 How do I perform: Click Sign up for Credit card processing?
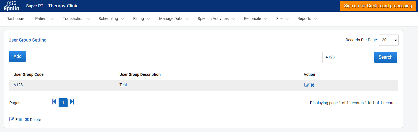pyautogui.click(x=378, y=6)
